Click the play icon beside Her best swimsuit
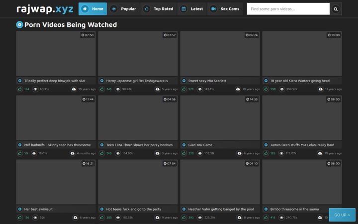358x224 pixels. point(20,209)
